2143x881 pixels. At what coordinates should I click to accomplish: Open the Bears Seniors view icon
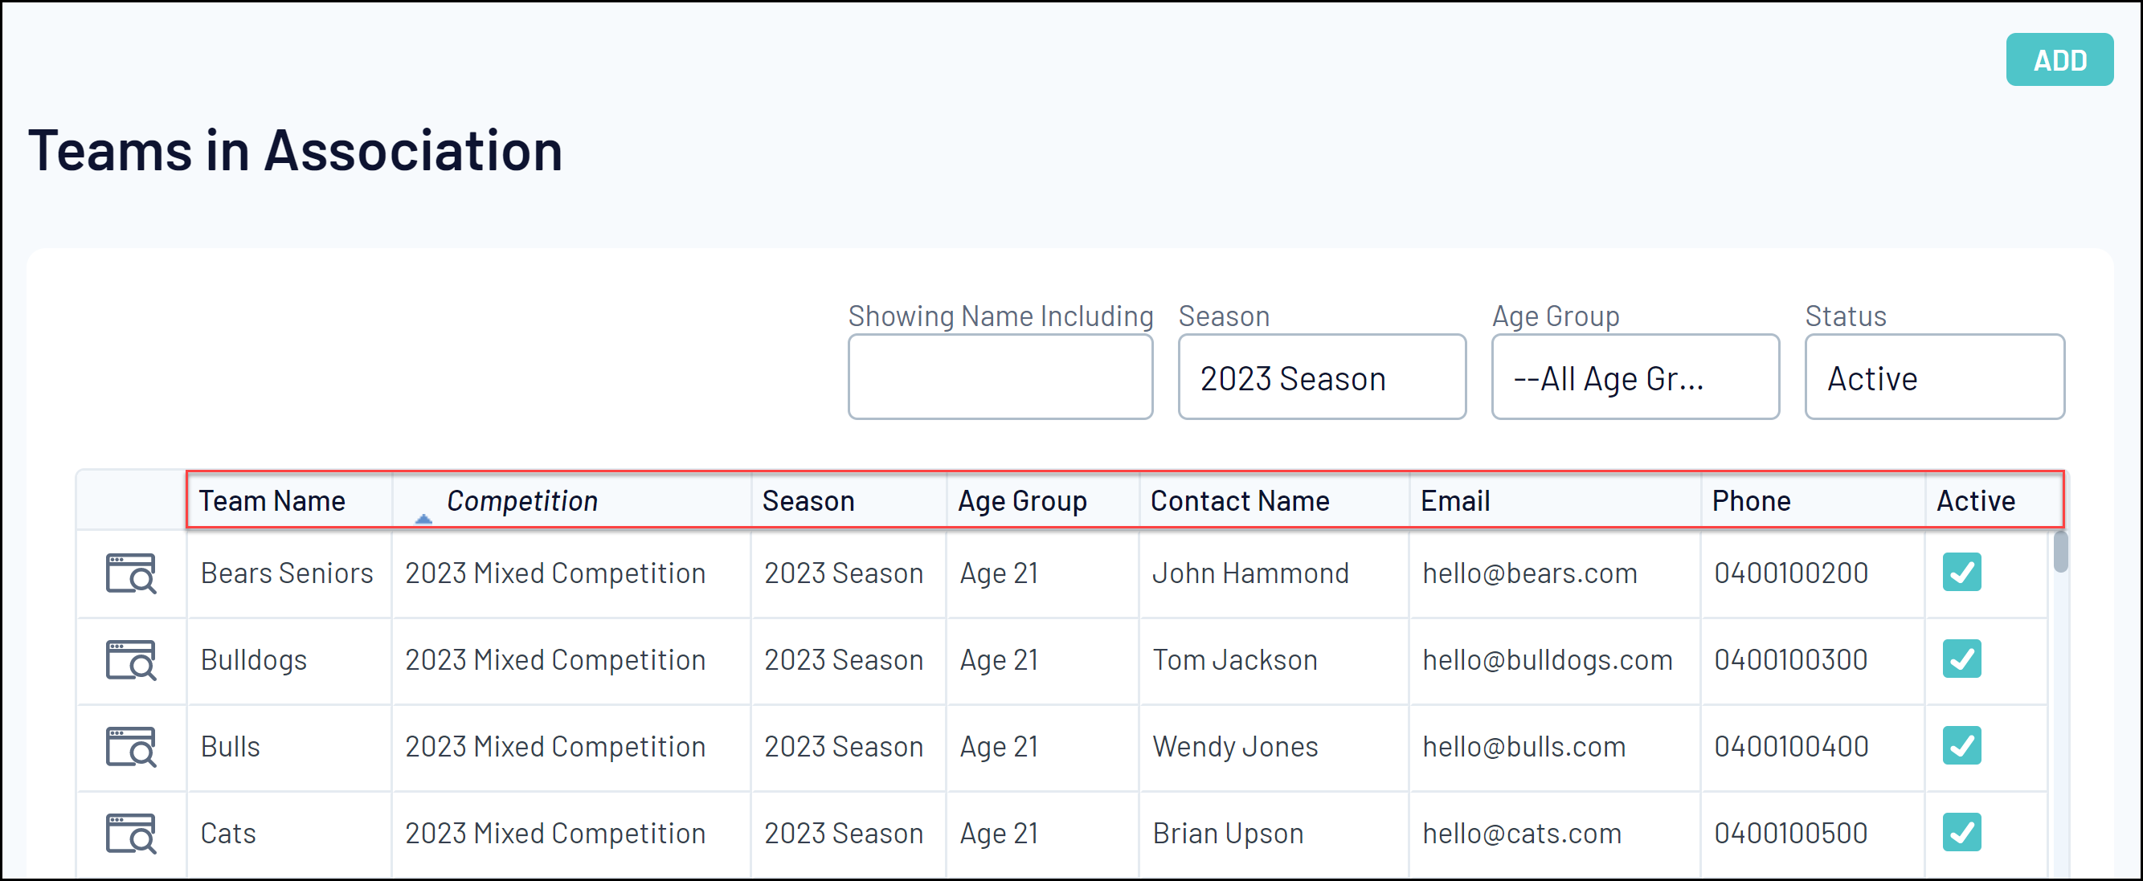131,573
